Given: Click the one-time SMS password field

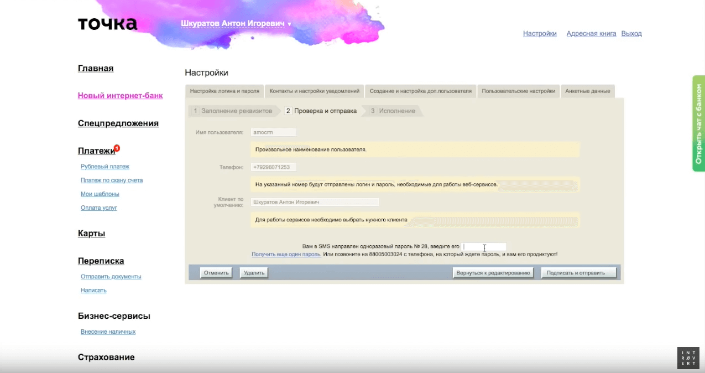Looking at the screenshot, I should [484, 247].
